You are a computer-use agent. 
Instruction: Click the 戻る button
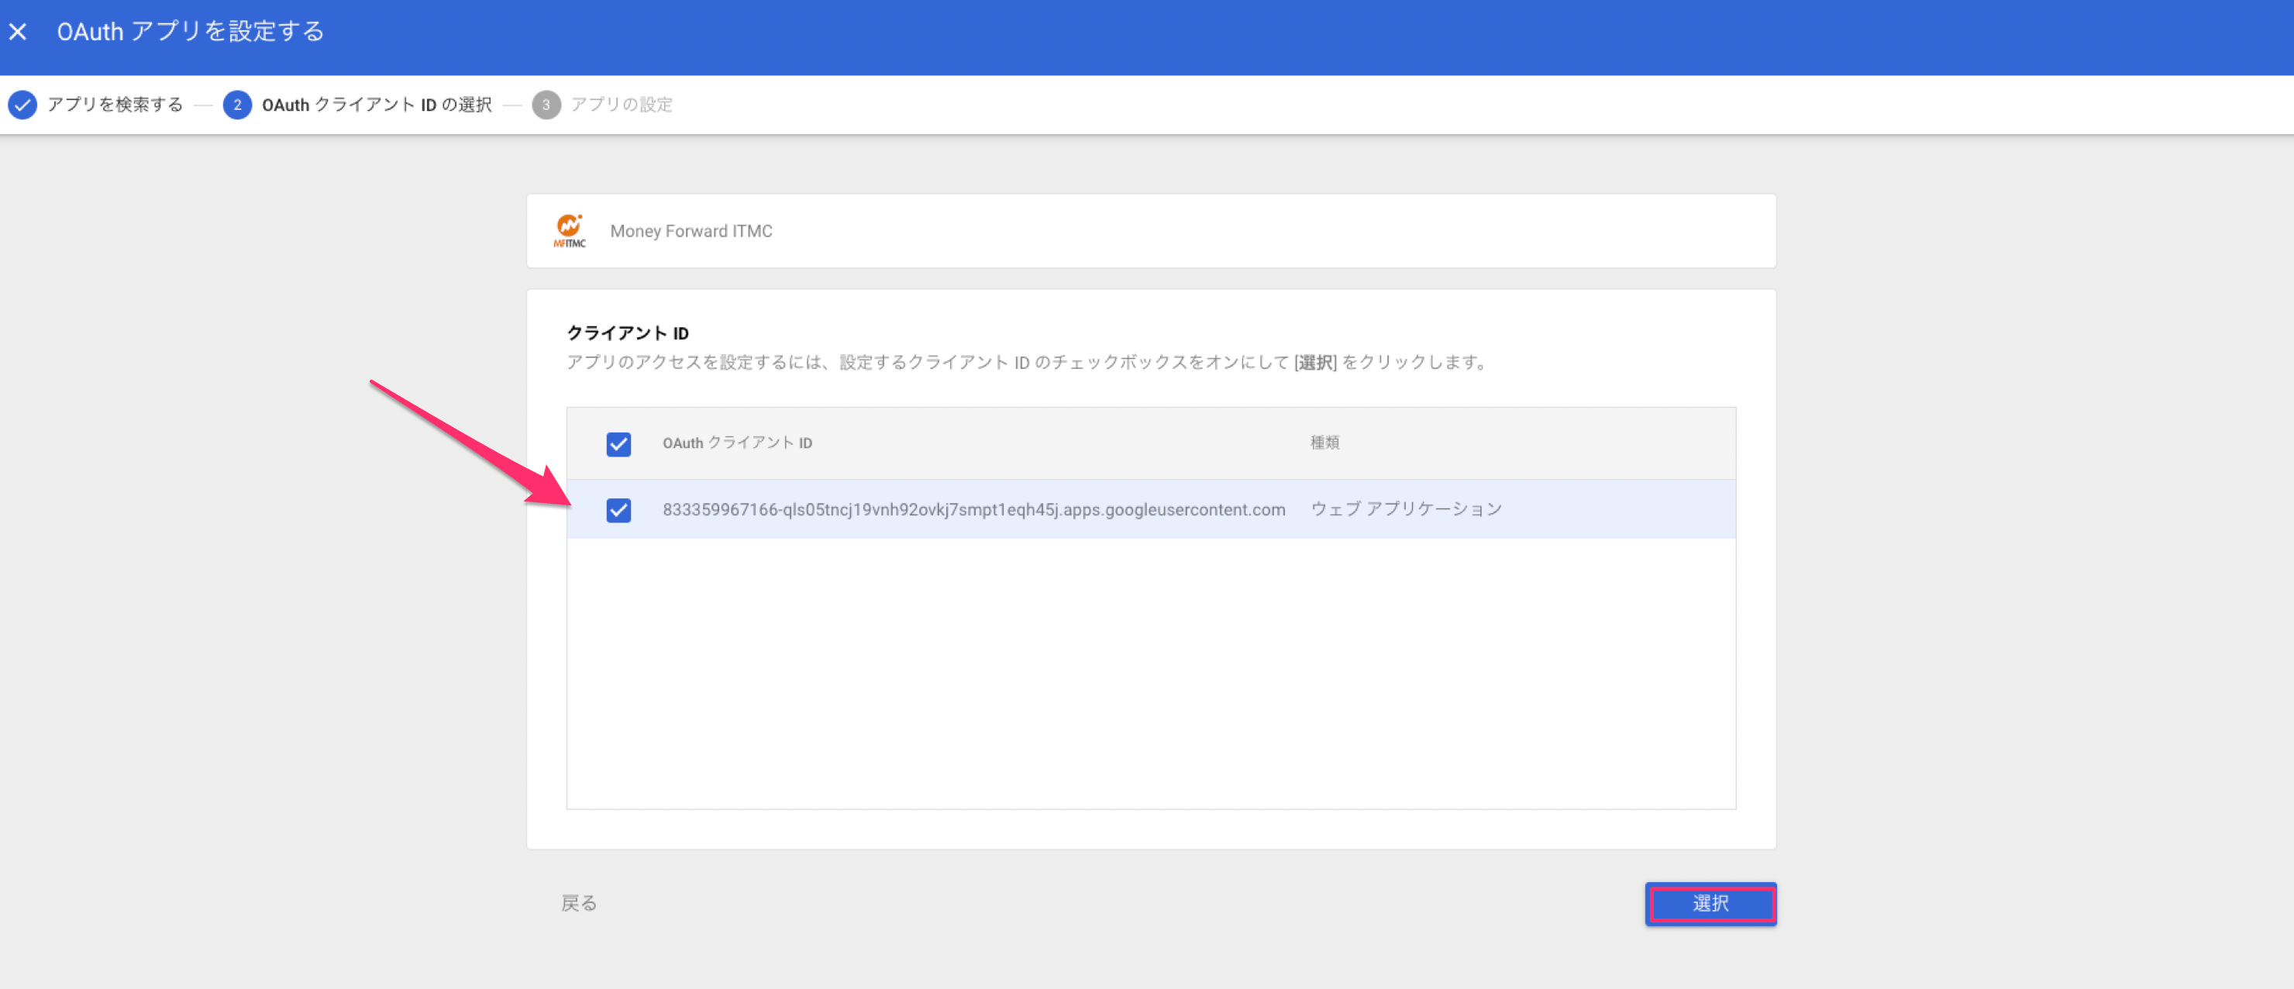pyautogui.click(x=579, y=904)
